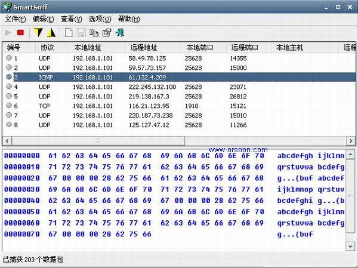
Task: Click the packet list's left scroll arrow
Action: point(7,141)
